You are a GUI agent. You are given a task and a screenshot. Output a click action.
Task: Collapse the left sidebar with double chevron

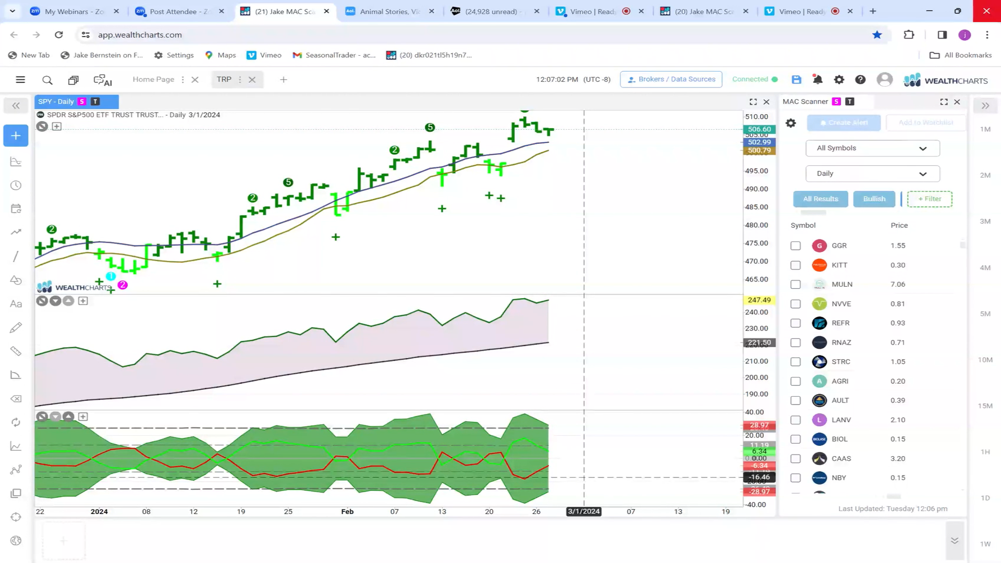click(x=16, y=106)
